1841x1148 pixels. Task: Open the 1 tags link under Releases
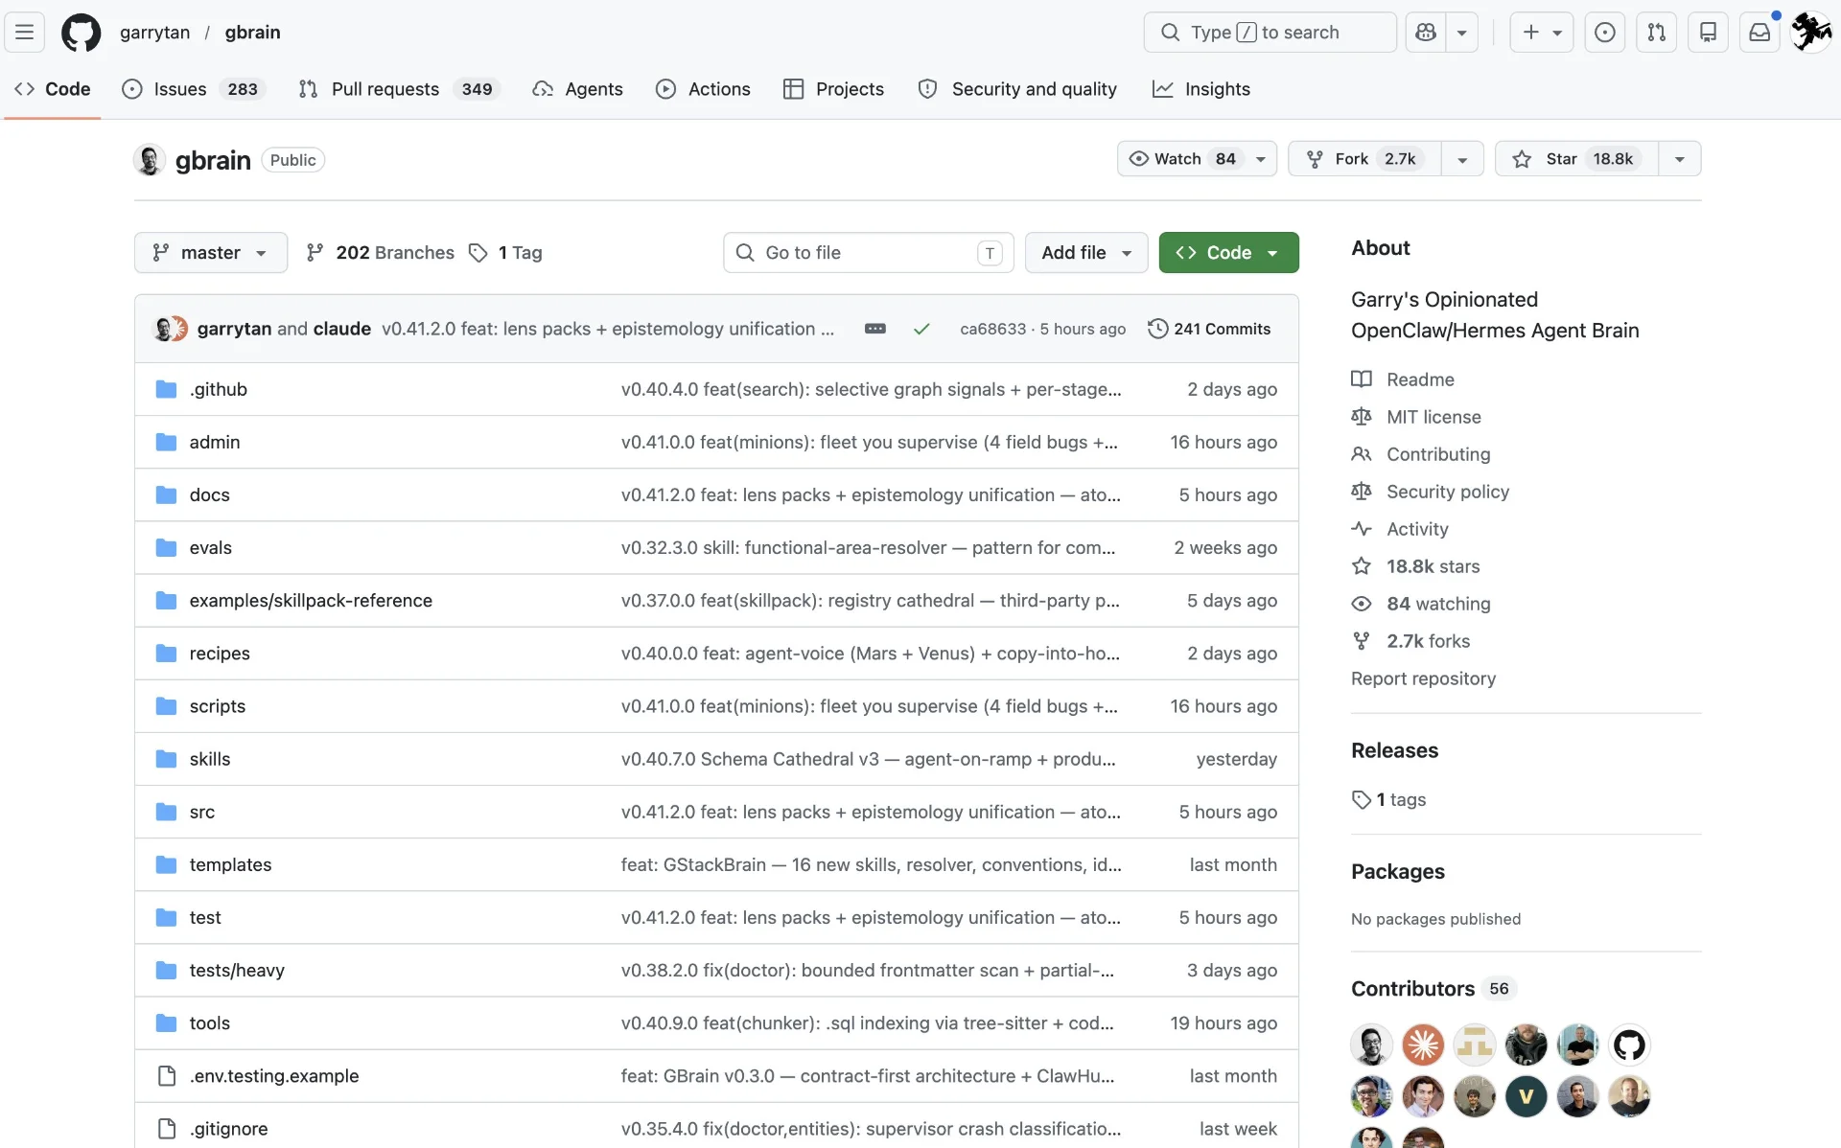coord(1388,799)
